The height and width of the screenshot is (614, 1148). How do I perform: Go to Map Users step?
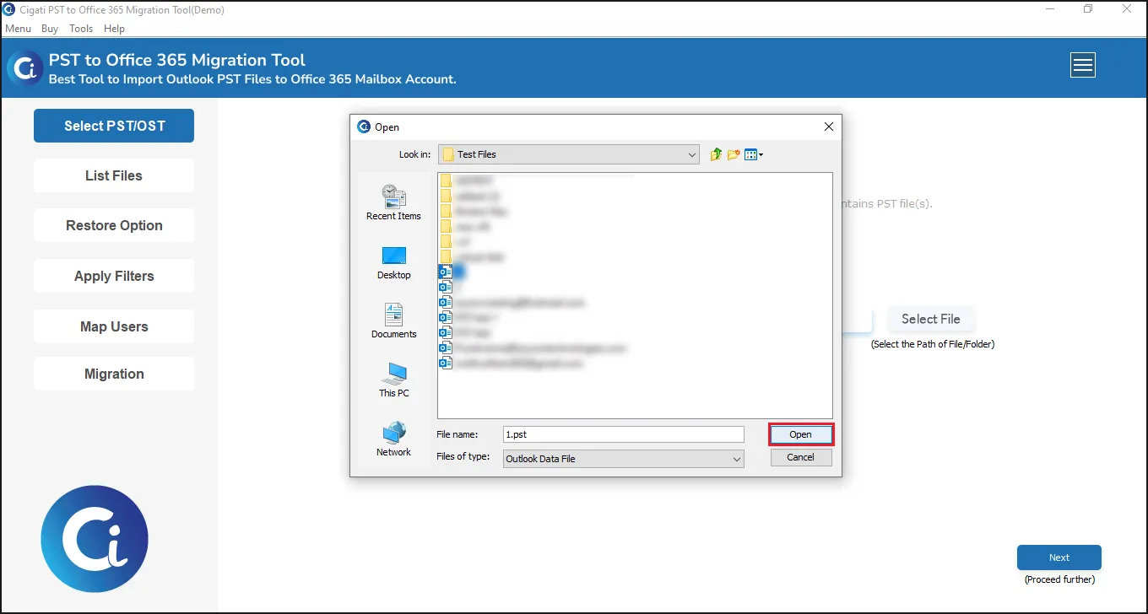[114, 326]
